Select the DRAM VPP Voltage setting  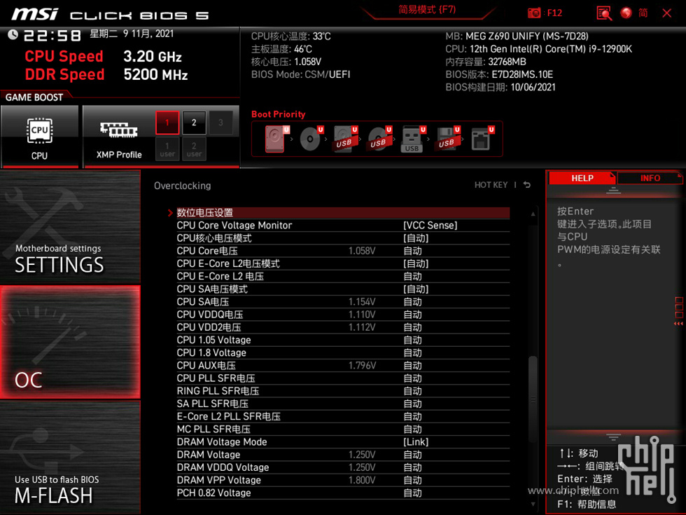(343, 479)
